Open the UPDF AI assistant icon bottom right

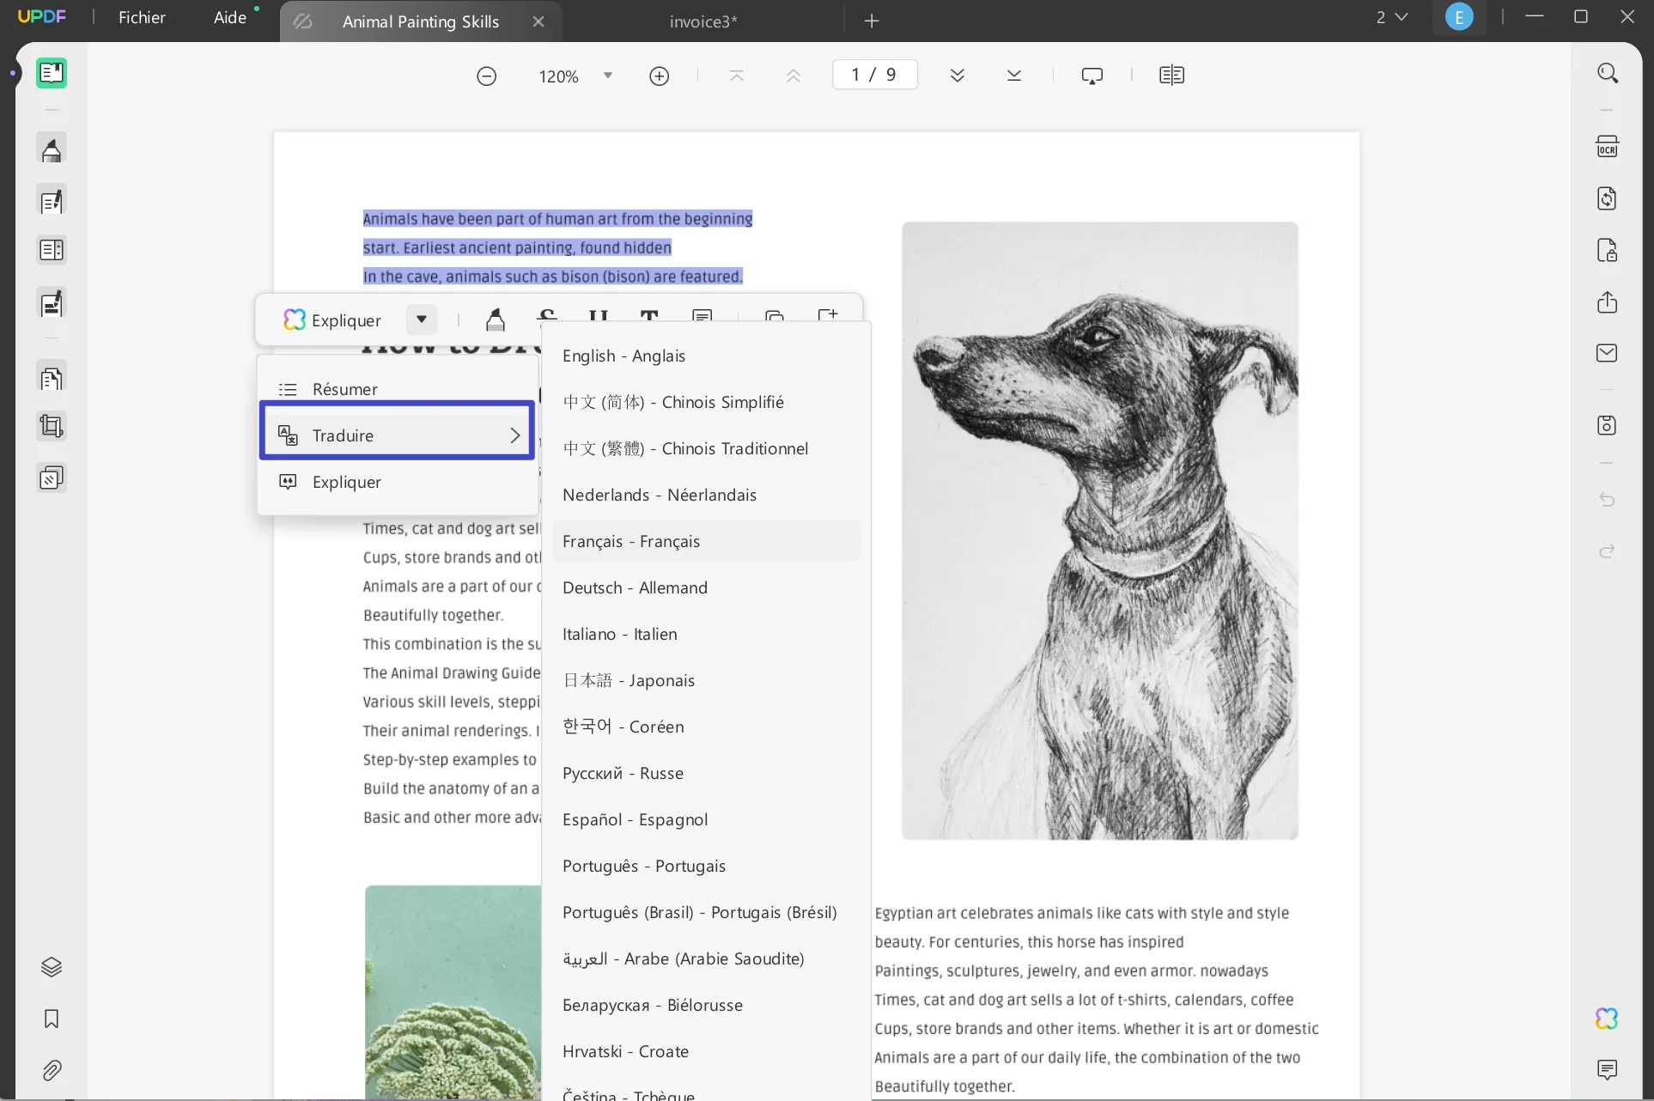click(x=1607, y=1019)
